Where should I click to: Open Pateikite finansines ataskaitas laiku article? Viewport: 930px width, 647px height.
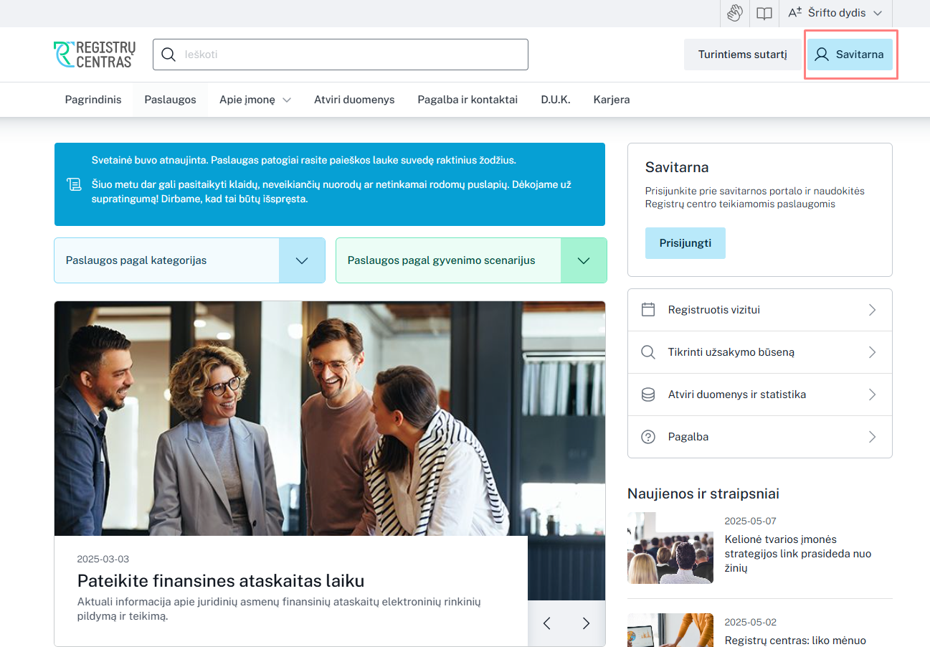[221, 580]
